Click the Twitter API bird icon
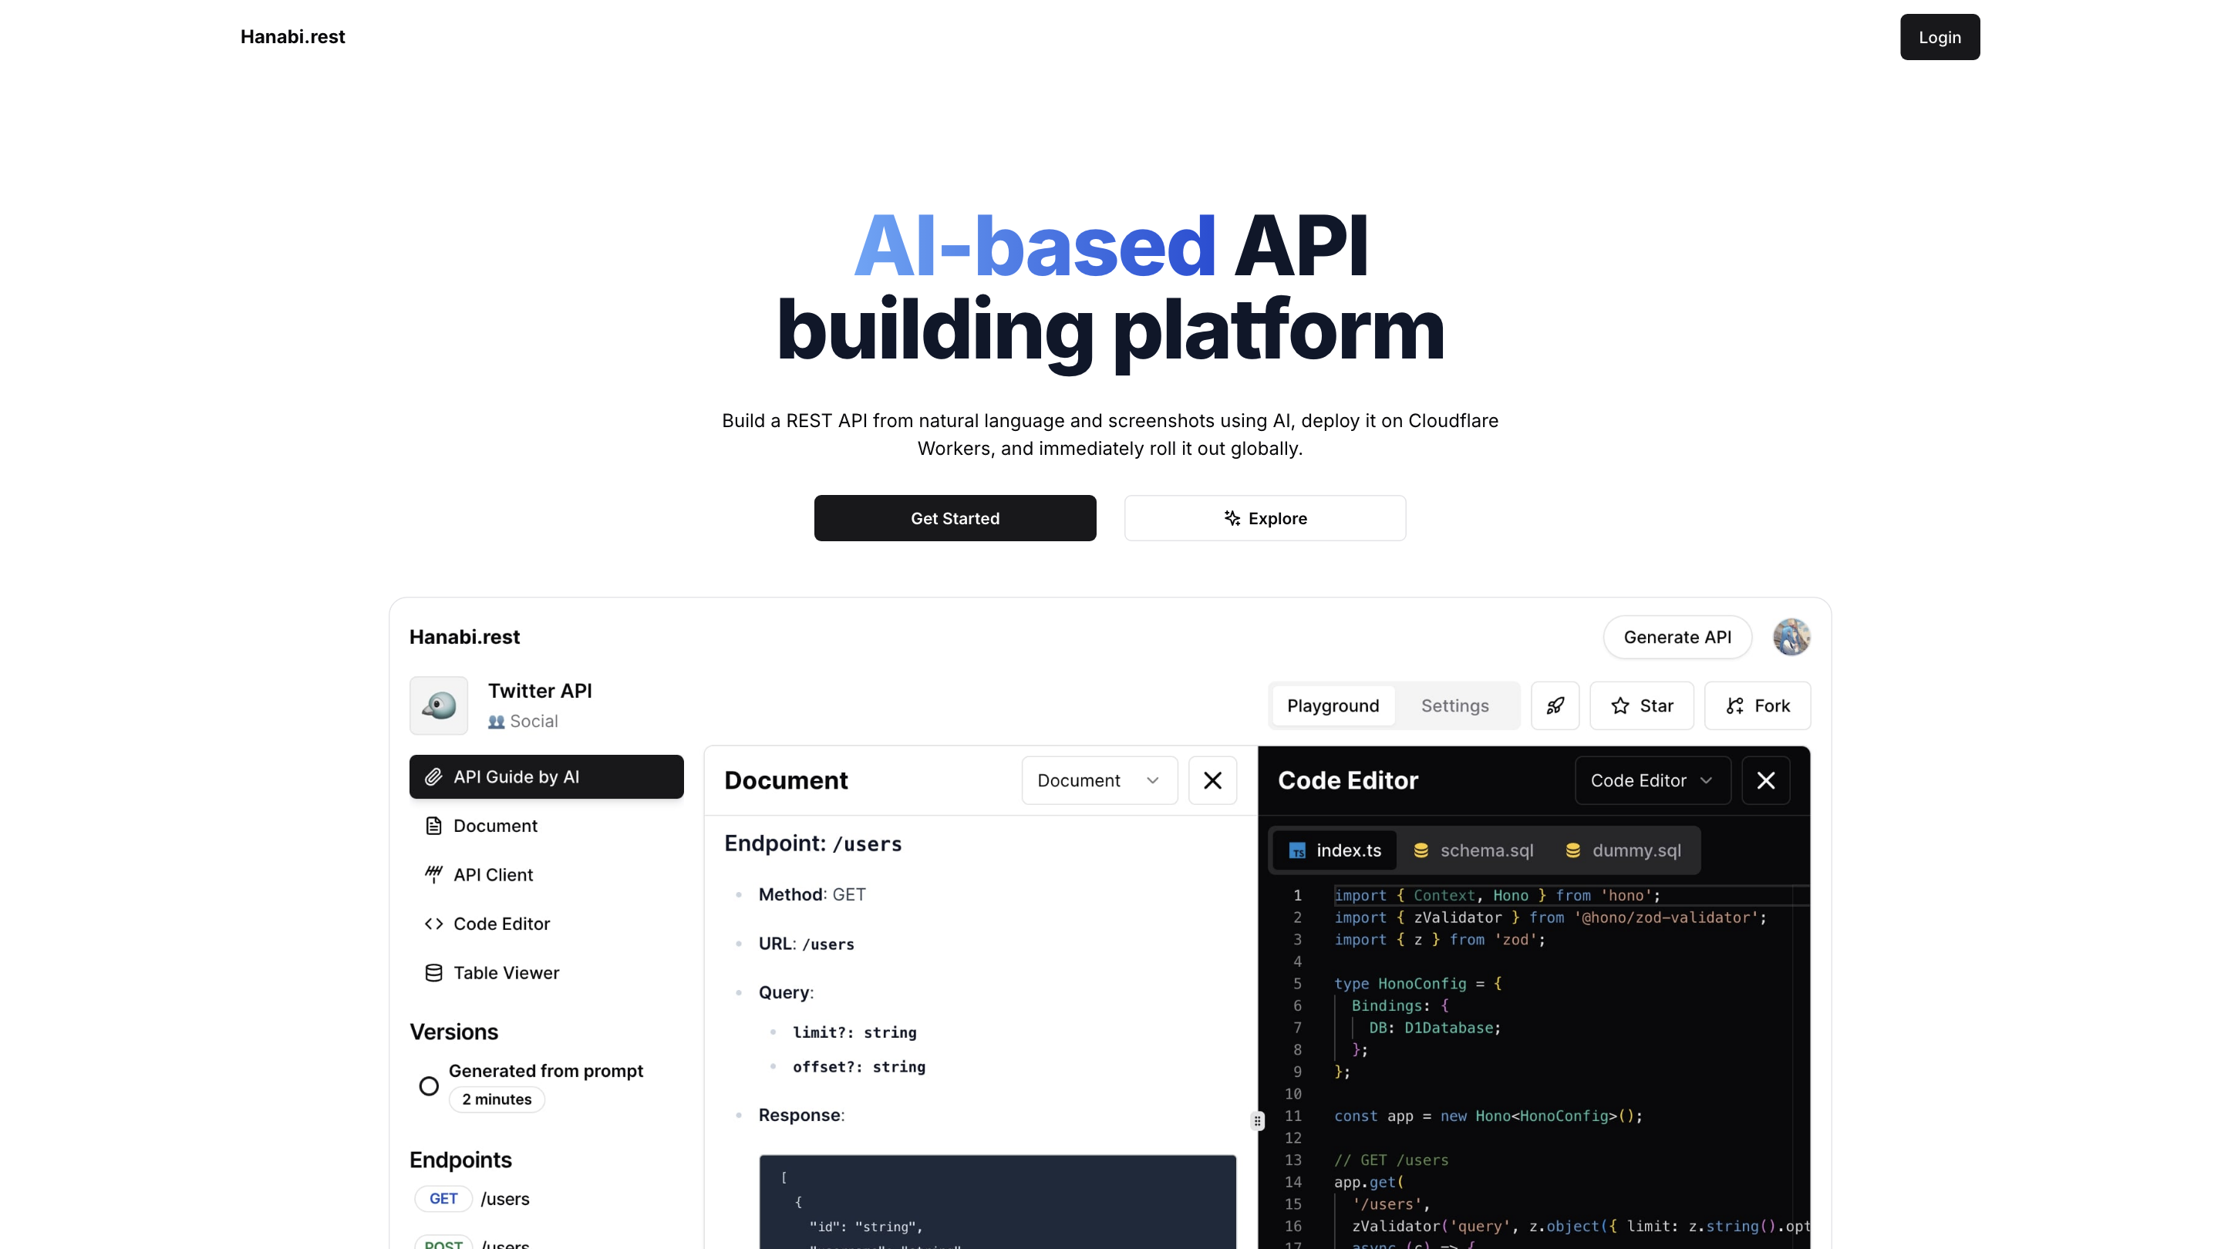The image size is (2221, 1249). pyautogui.click(x=439, y=706)
